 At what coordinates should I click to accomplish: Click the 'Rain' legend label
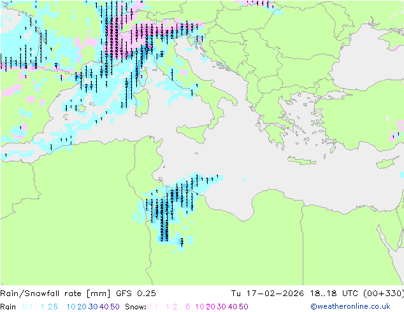[8, 307]
